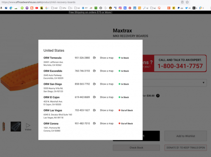
Task: Open the 21c bookmark folder
Action: point(63,8)
